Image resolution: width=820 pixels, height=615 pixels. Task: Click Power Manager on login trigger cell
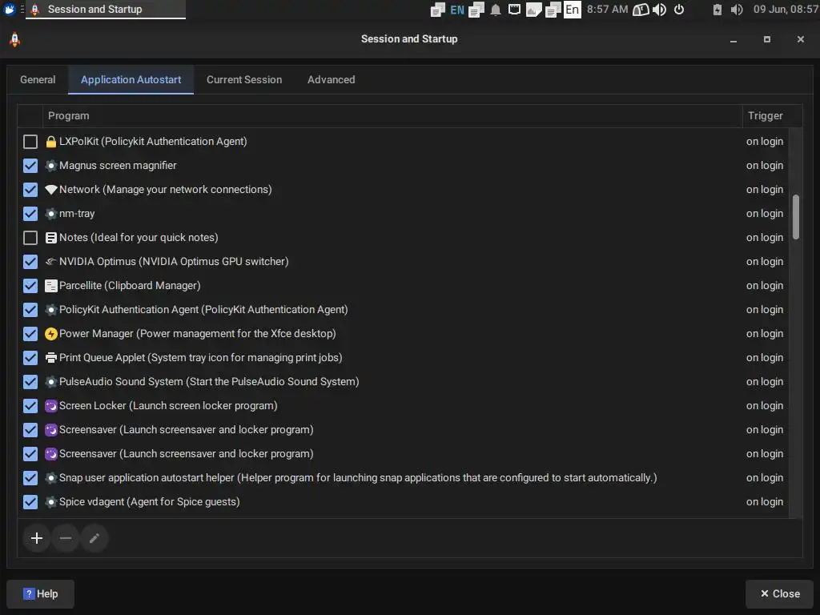coord(765,334)
